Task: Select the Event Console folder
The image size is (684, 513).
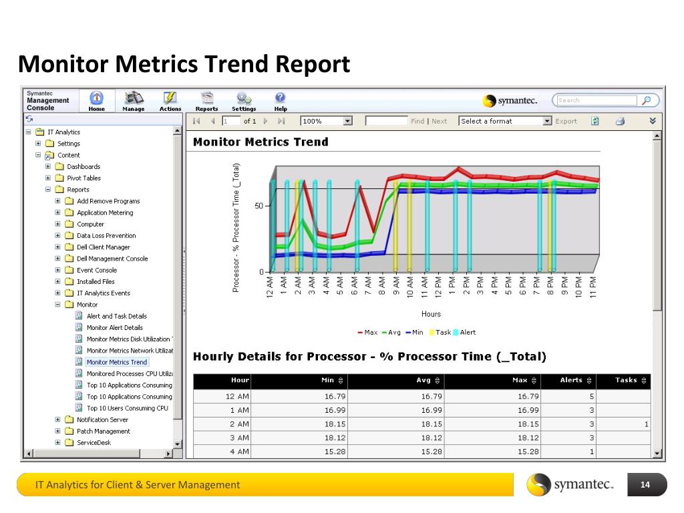Action: [97, 270]
